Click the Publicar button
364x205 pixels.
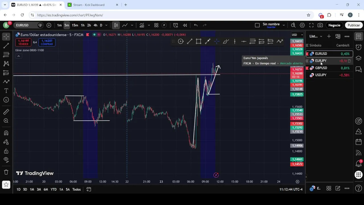(x=354, y=25)
